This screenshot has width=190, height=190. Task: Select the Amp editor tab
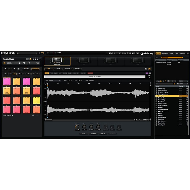pos(60,73)
